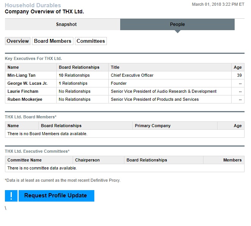
Task: Click the exclamation mark alert icon
Action: coord(11,196)
